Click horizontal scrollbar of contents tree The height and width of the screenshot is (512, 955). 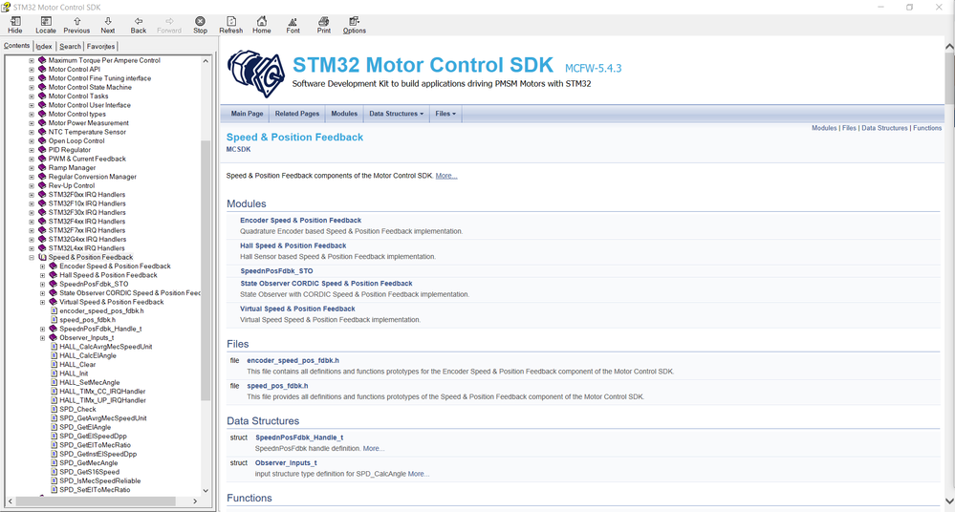click(x=96, y=501)
